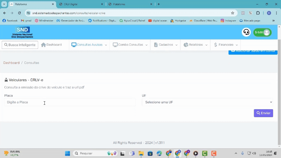The width and height of the screenshot is (281, 158).
Task: Open Windows Start menu icon
Action: tap(67, 153)
